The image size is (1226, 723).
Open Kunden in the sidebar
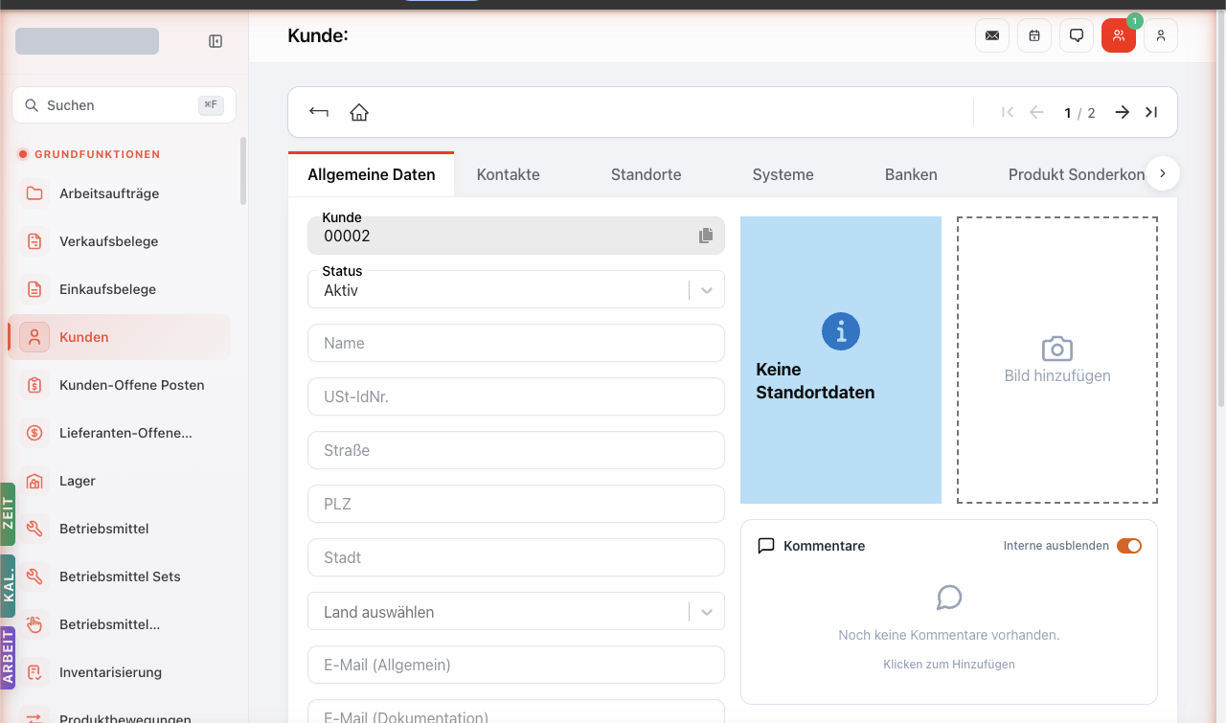coord(120,337)
